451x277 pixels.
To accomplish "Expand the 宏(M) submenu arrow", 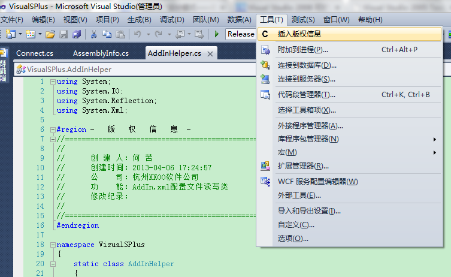I will [x=435, y=153].
